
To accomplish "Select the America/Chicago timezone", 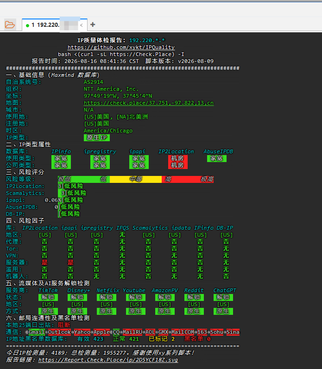I will click(108, 131).
